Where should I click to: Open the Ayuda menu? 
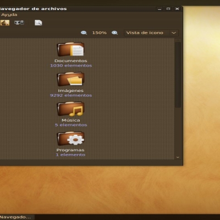pyautogui.click(x=9, y=15)
